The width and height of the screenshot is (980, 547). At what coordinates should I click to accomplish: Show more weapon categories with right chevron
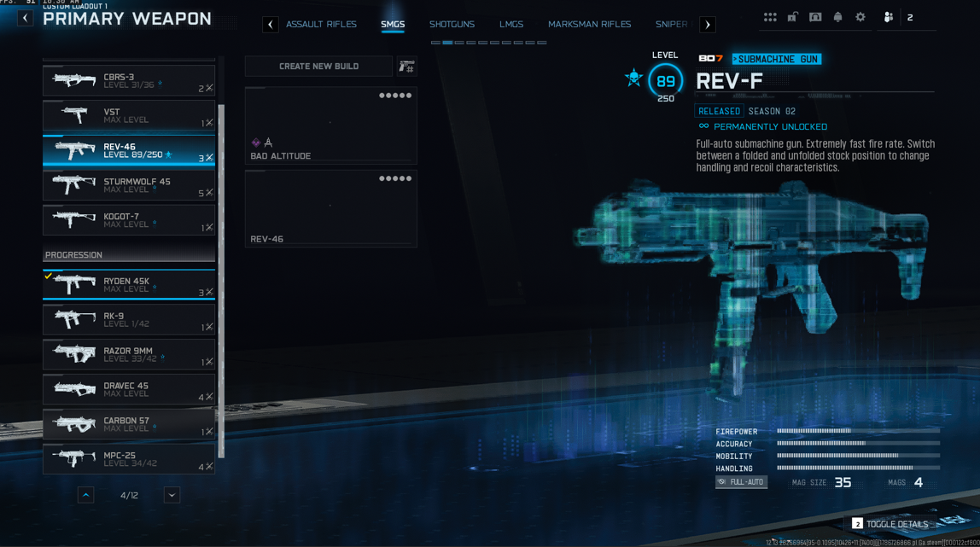pos(708,25)
